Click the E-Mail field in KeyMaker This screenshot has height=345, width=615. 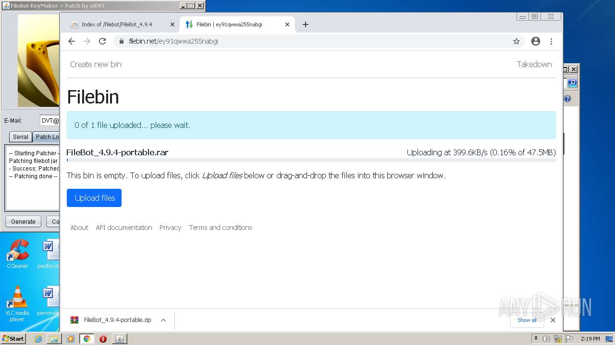point(50,121)
